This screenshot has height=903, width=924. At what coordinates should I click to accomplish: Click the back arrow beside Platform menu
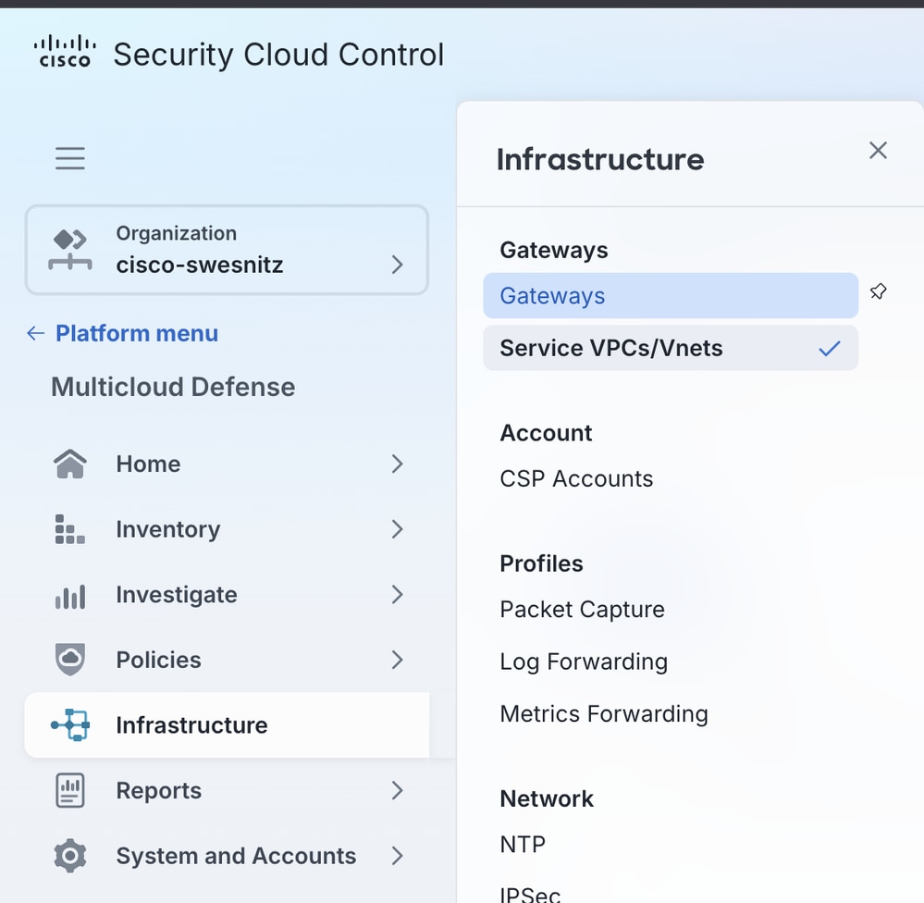pyautogui.click(x=35, y=334)
